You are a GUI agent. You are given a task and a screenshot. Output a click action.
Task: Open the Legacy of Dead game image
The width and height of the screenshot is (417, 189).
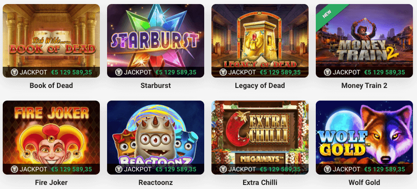point(260,41)
